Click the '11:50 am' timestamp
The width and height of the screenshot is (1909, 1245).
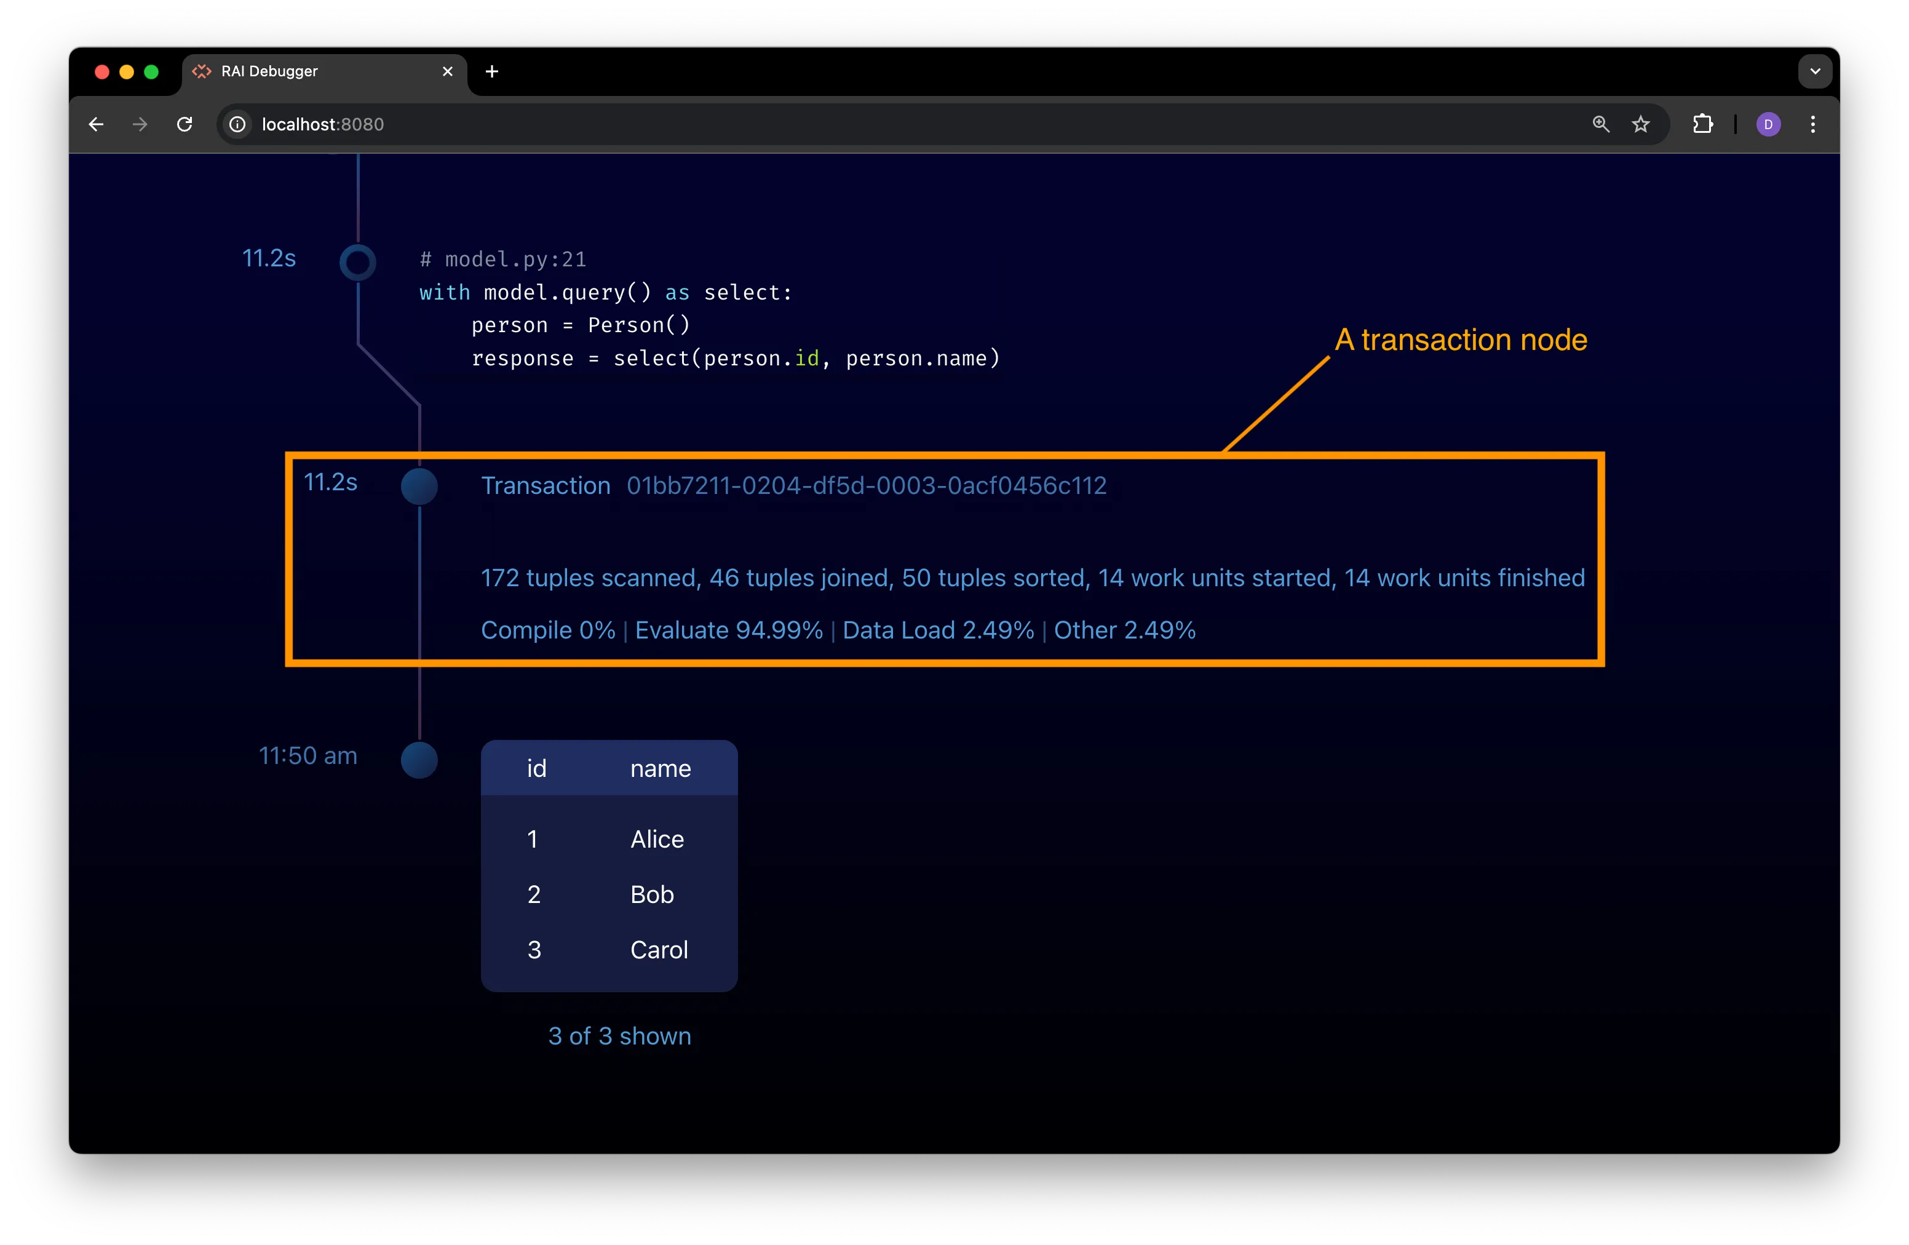tap(308, 755)
